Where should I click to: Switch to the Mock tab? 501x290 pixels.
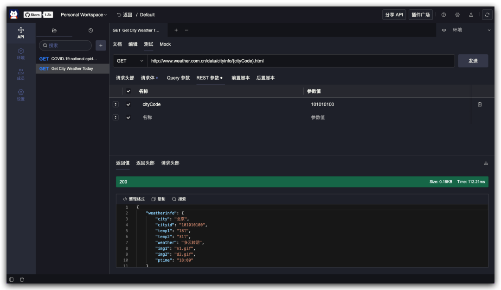pyautogui.click(x=165, y=44)
